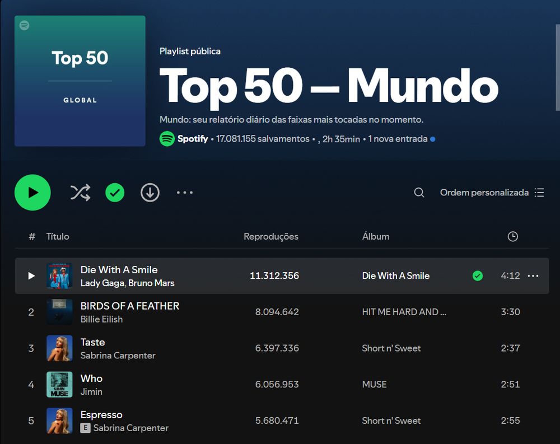Click the green Spotify logo icon

(x=167, y=139)
